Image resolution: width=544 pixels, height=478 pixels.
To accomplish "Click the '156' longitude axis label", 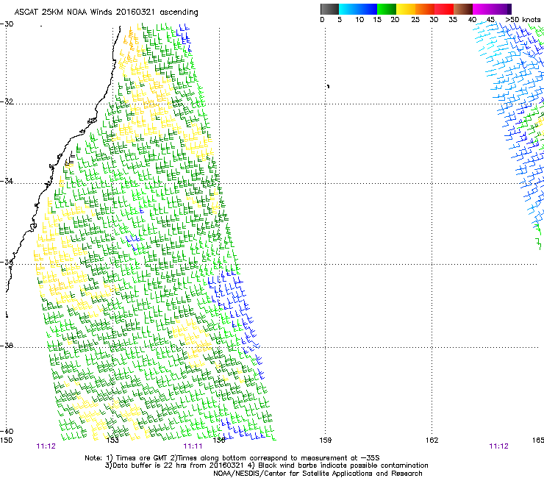I will coord(219,440).
